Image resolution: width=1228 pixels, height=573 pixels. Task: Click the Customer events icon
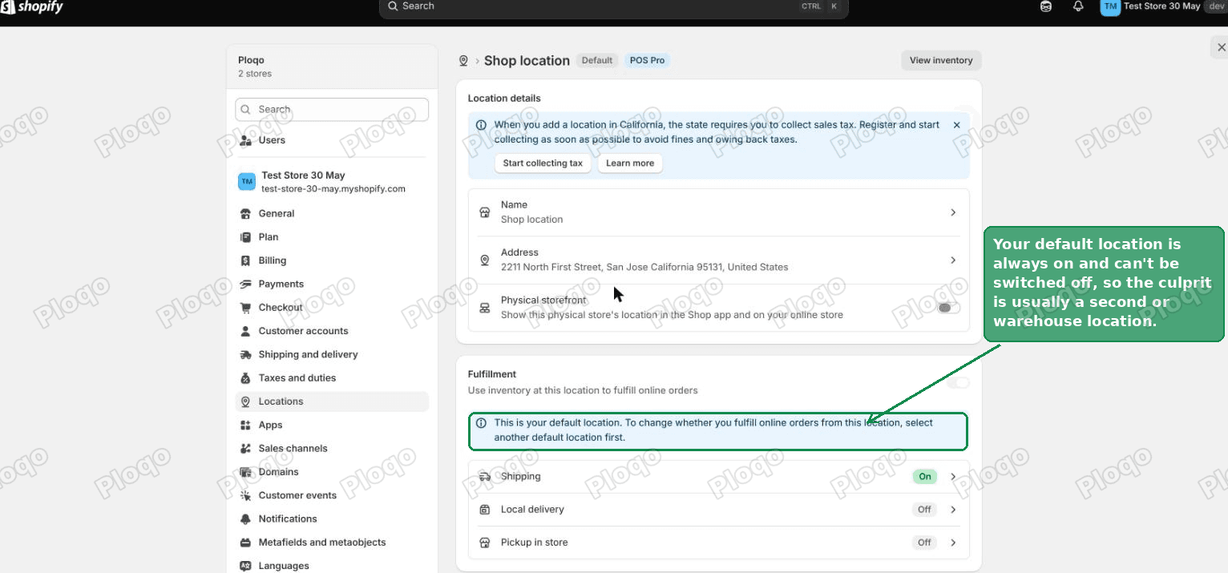(246, 495)
